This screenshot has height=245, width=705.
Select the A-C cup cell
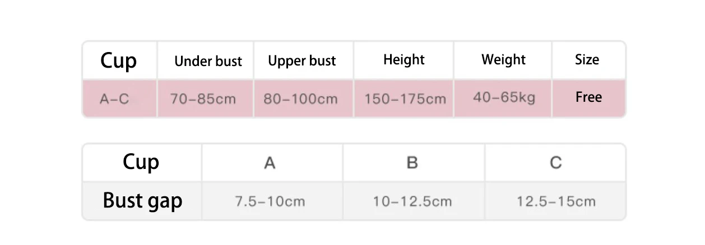point(114,99)
